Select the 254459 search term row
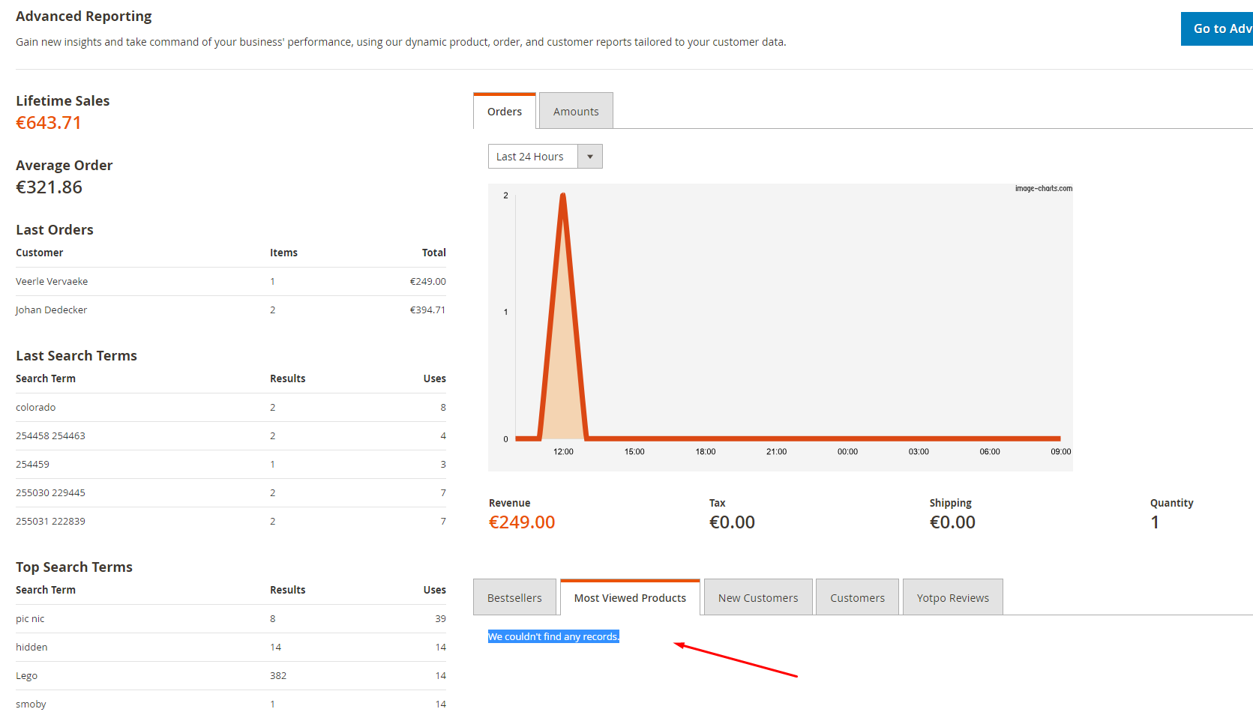The width and height of the screenshot is (1253, 718). (x=32, y=465)
